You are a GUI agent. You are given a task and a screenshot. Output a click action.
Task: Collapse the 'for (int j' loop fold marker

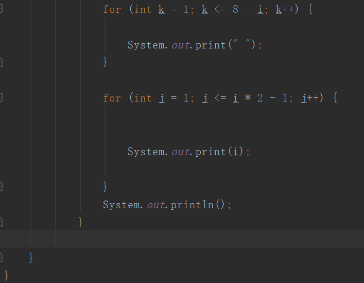point(1,97)
